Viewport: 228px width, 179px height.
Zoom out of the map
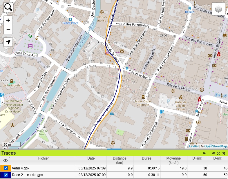[x=8, y=29]
